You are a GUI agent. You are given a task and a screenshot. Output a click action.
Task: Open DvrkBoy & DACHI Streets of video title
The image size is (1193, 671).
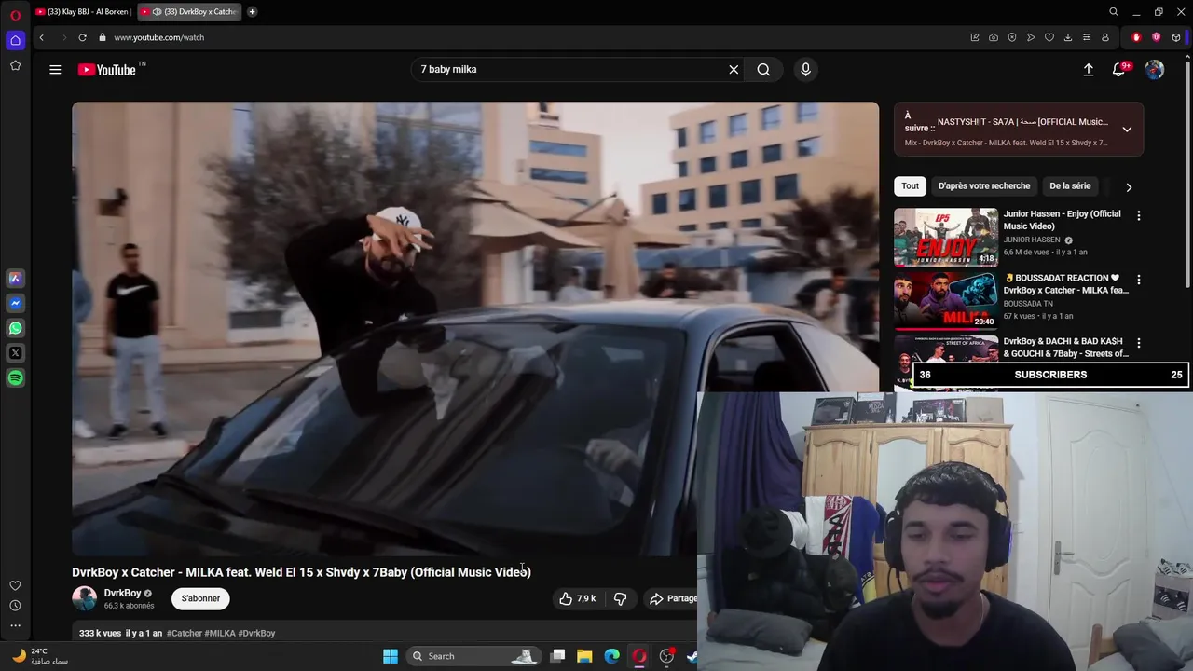tap(1066, 348)
